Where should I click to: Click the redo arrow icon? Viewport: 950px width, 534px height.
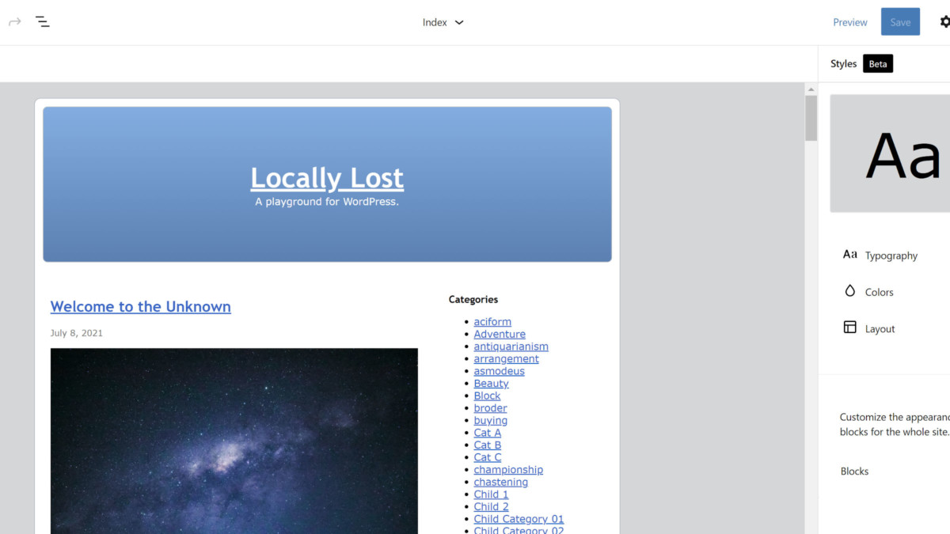pyautogui.click(x=14, y=22)
